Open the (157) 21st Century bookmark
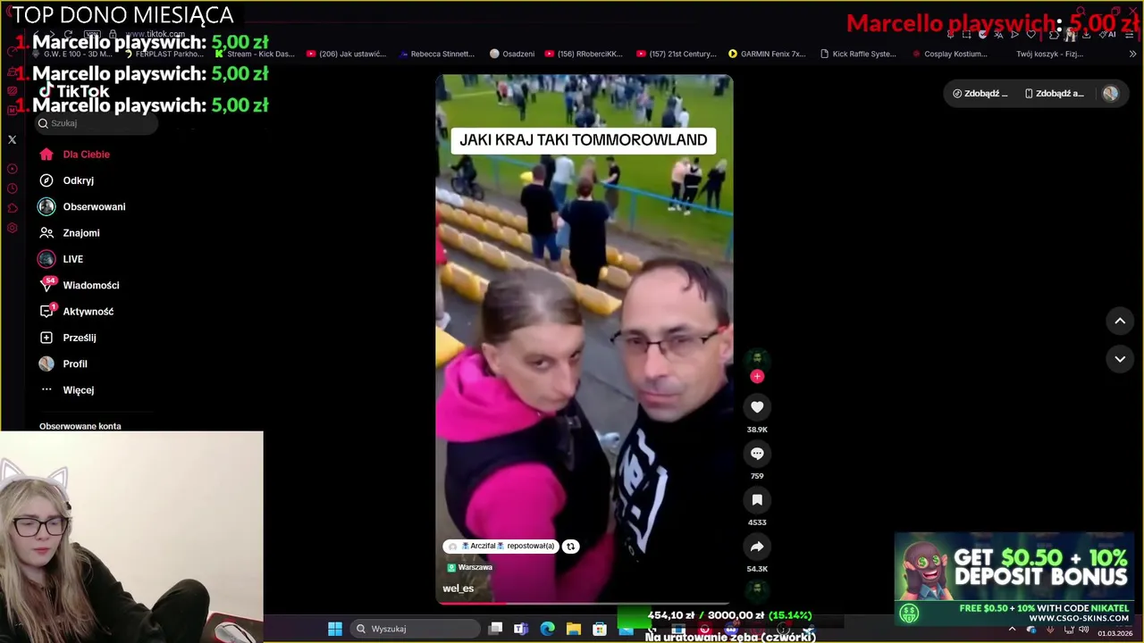The height and width of the screenshot is (643, 1144). pos(677,54)
